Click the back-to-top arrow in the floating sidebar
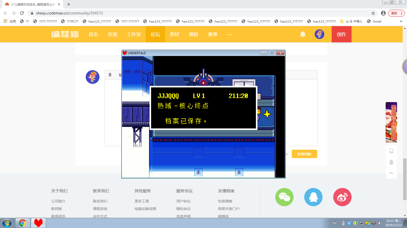The width and height of the screenshot is (407, 228). click(391, 173)
